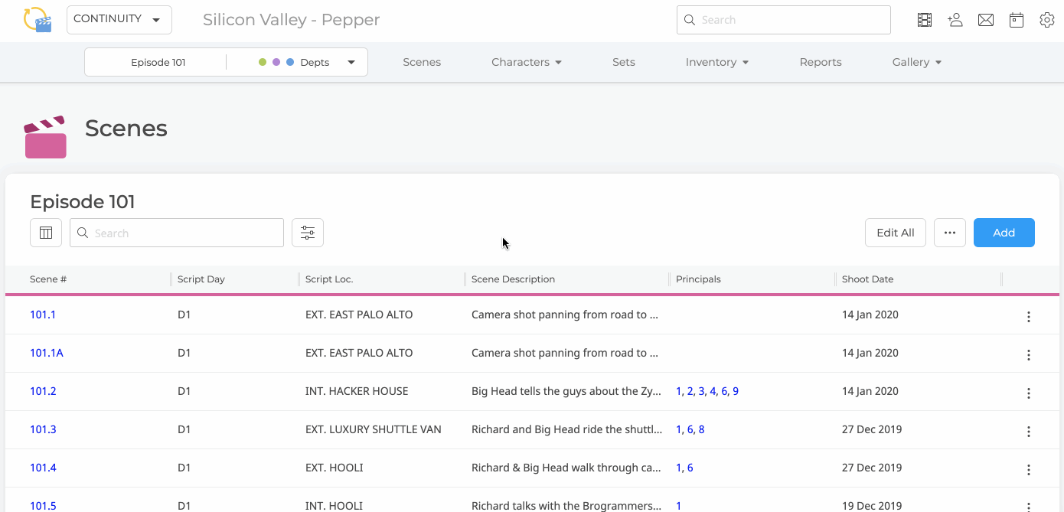
Task: Open scene 101.3 link
Action: (43, 429)
